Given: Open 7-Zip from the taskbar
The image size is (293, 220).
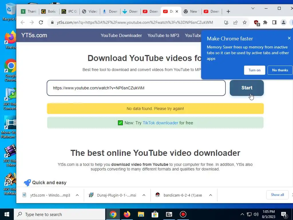Looking at the screenshot, I should (x=169, y=214).
